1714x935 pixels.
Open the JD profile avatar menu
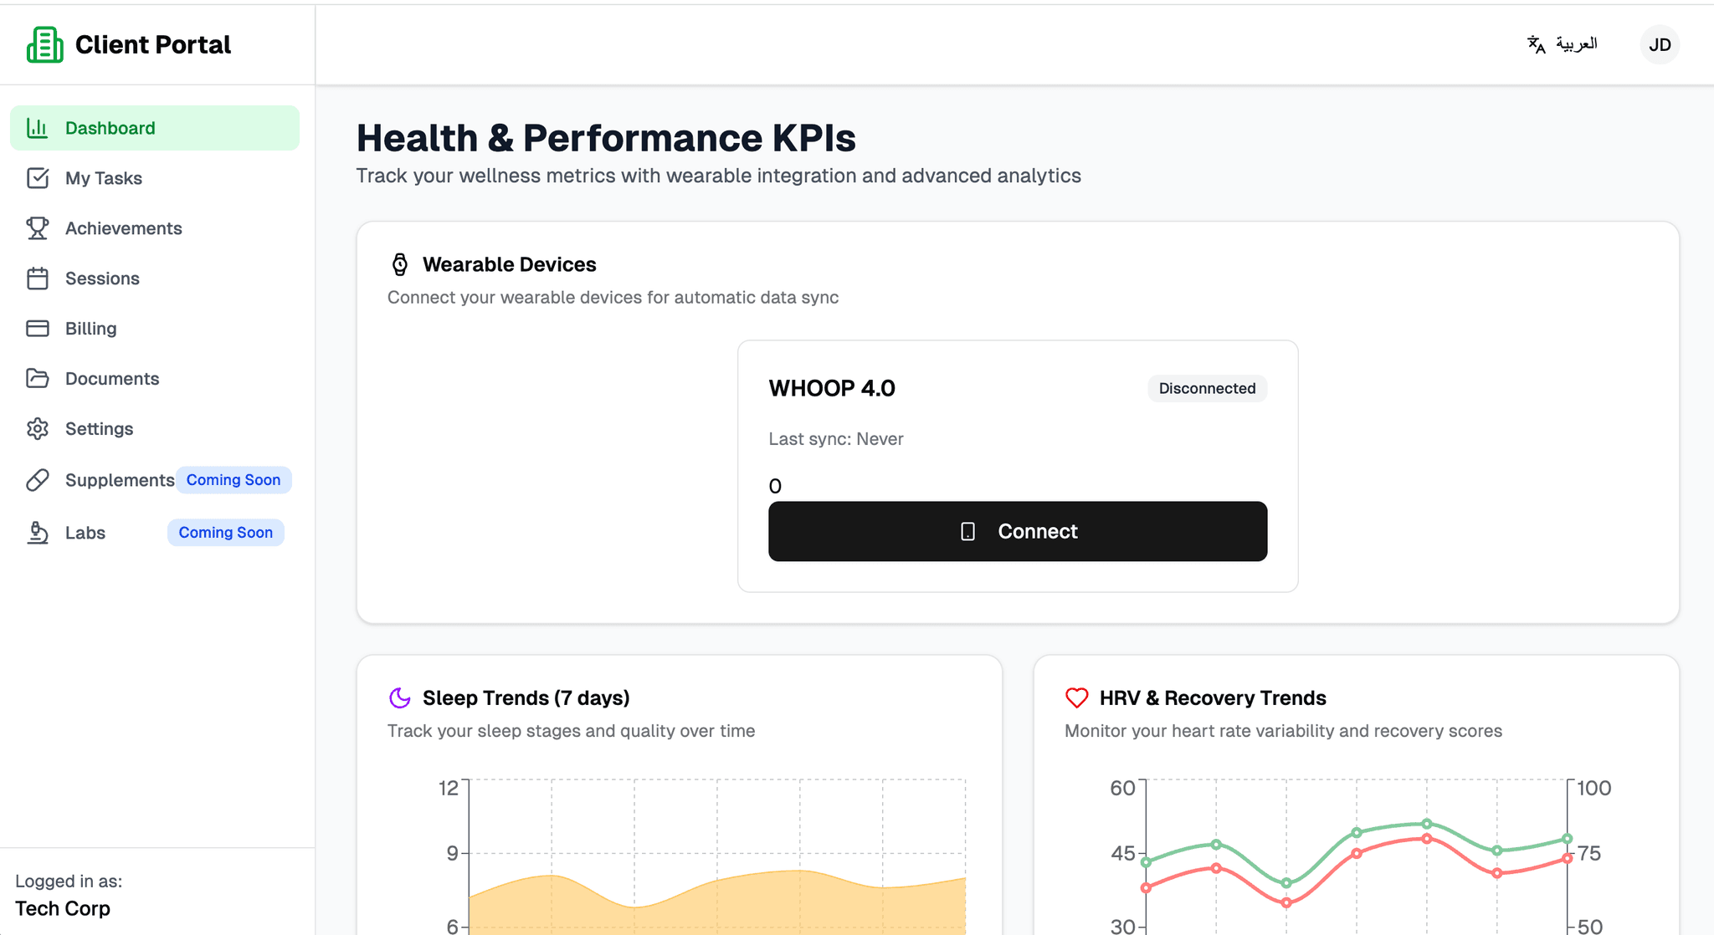click(x=1659, y=44)
